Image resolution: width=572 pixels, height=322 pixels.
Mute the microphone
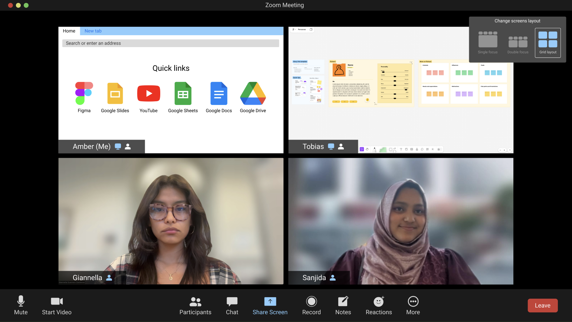tap(21, 305)
